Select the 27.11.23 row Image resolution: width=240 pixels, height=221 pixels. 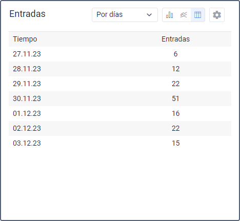point(120,54)
